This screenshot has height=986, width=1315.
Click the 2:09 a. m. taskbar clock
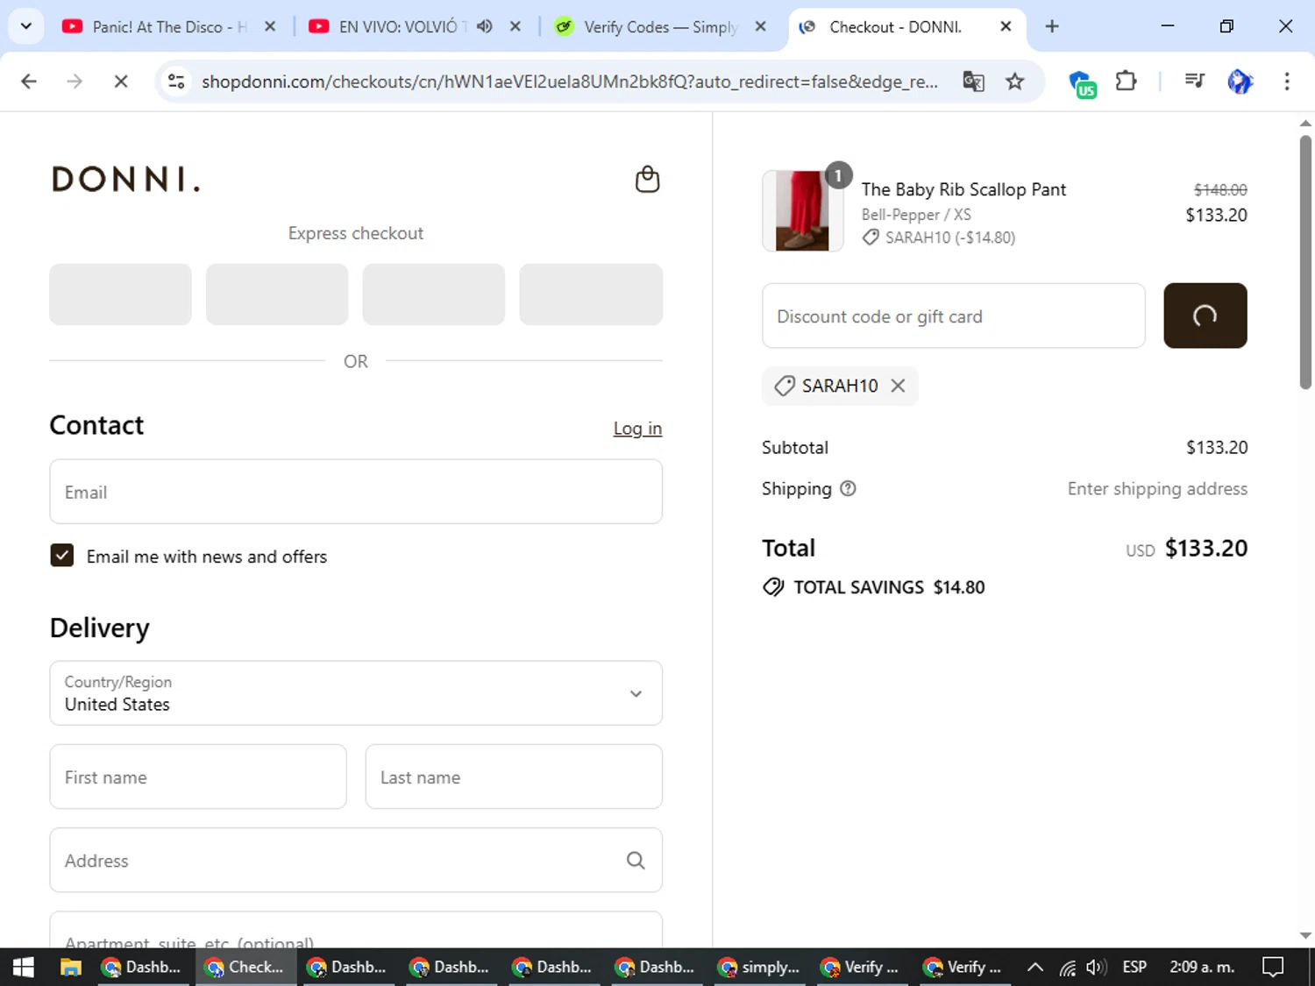click(1202, 967)
